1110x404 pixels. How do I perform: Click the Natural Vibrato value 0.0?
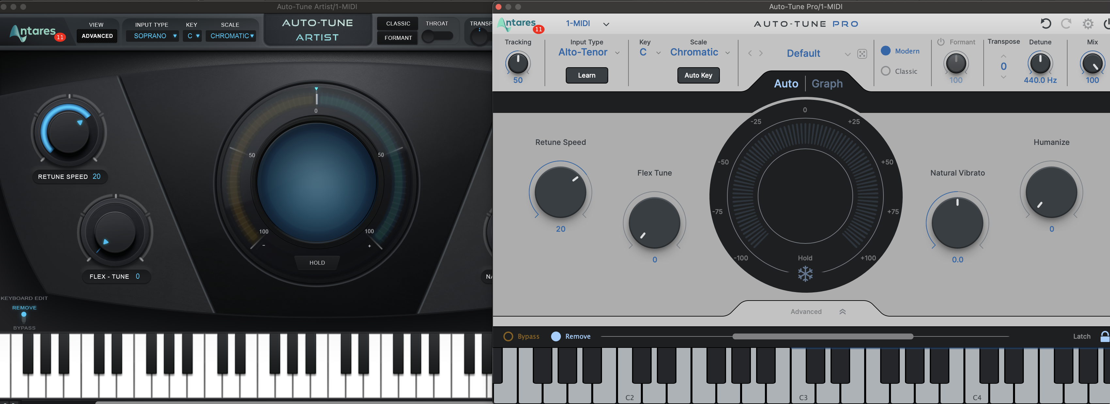[957, 260]
